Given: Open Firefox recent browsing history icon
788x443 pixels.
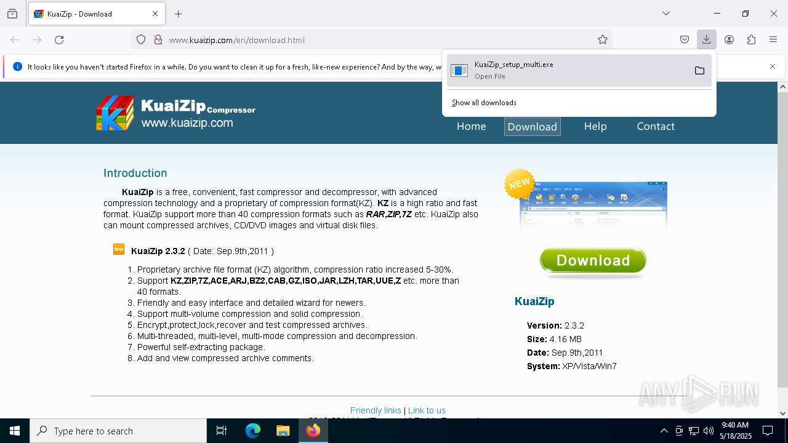Looking at the screenshot, I should point(12,14).
